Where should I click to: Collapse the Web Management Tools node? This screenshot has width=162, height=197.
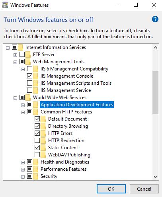16,62
